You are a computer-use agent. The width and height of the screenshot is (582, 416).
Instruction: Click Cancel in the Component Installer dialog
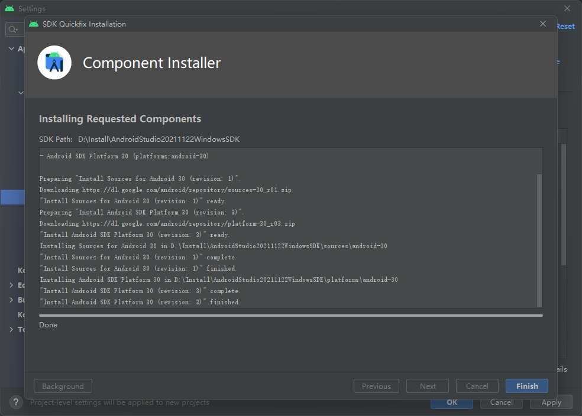pyautogui.click(x=477, y=386)
